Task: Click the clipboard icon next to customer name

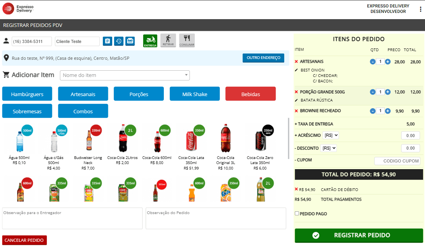Action: pos(108,41)
